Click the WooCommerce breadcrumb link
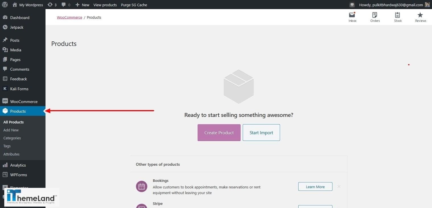This screenshot has height=208, width=432. [x=69, y=17]
